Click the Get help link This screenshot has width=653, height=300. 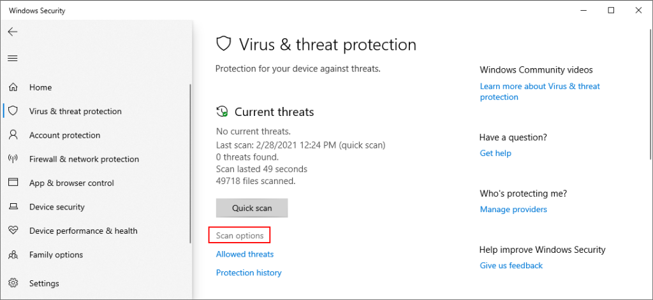[495, 154]
